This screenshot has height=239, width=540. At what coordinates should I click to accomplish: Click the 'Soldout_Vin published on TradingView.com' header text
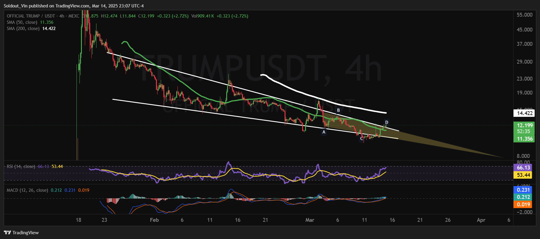point(46,6)
